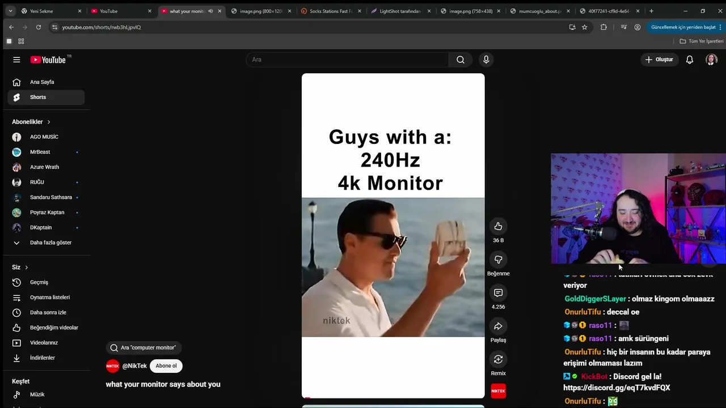
Task: Bookmark this page with star icon
Action: pyautogui.click(x=585, y=27)
